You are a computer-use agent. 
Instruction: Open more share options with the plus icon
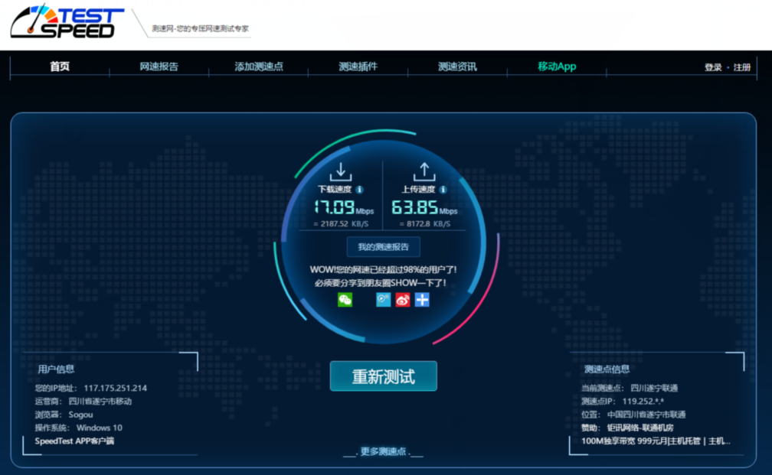[422, 300]
